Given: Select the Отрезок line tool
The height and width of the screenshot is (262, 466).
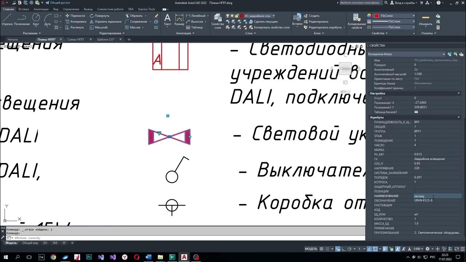Looking at the screenshot, I should 7,20.
